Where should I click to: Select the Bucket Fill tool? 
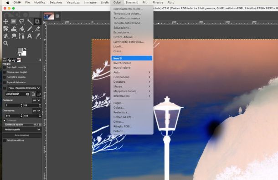point(21,29)
